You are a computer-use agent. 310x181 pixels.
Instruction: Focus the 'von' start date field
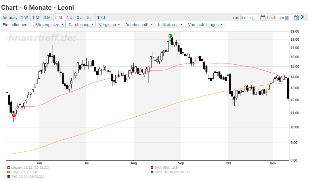click(250, 18)
